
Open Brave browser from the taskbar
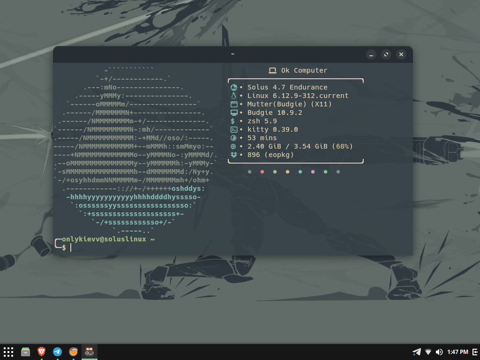click(x=41, y=352)
